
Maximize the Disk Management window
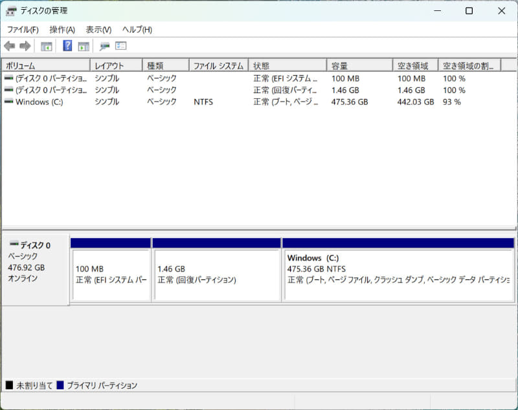click(469, 11)
